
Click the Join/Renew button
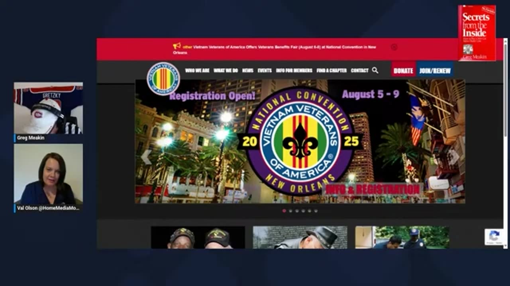click(435, 71)
